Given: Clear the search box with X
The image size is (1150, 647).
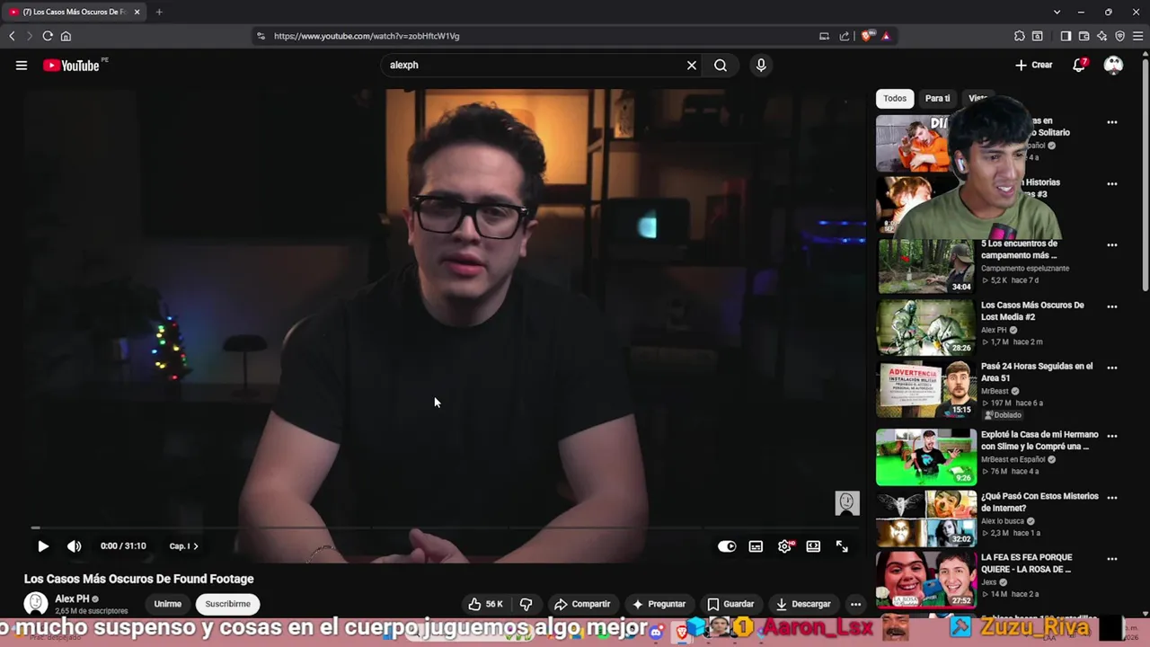Looking at the screenshot, I should [692, 65].
